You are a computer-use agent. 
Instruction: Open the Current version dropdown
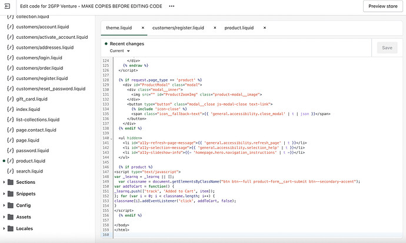point(119,51)
